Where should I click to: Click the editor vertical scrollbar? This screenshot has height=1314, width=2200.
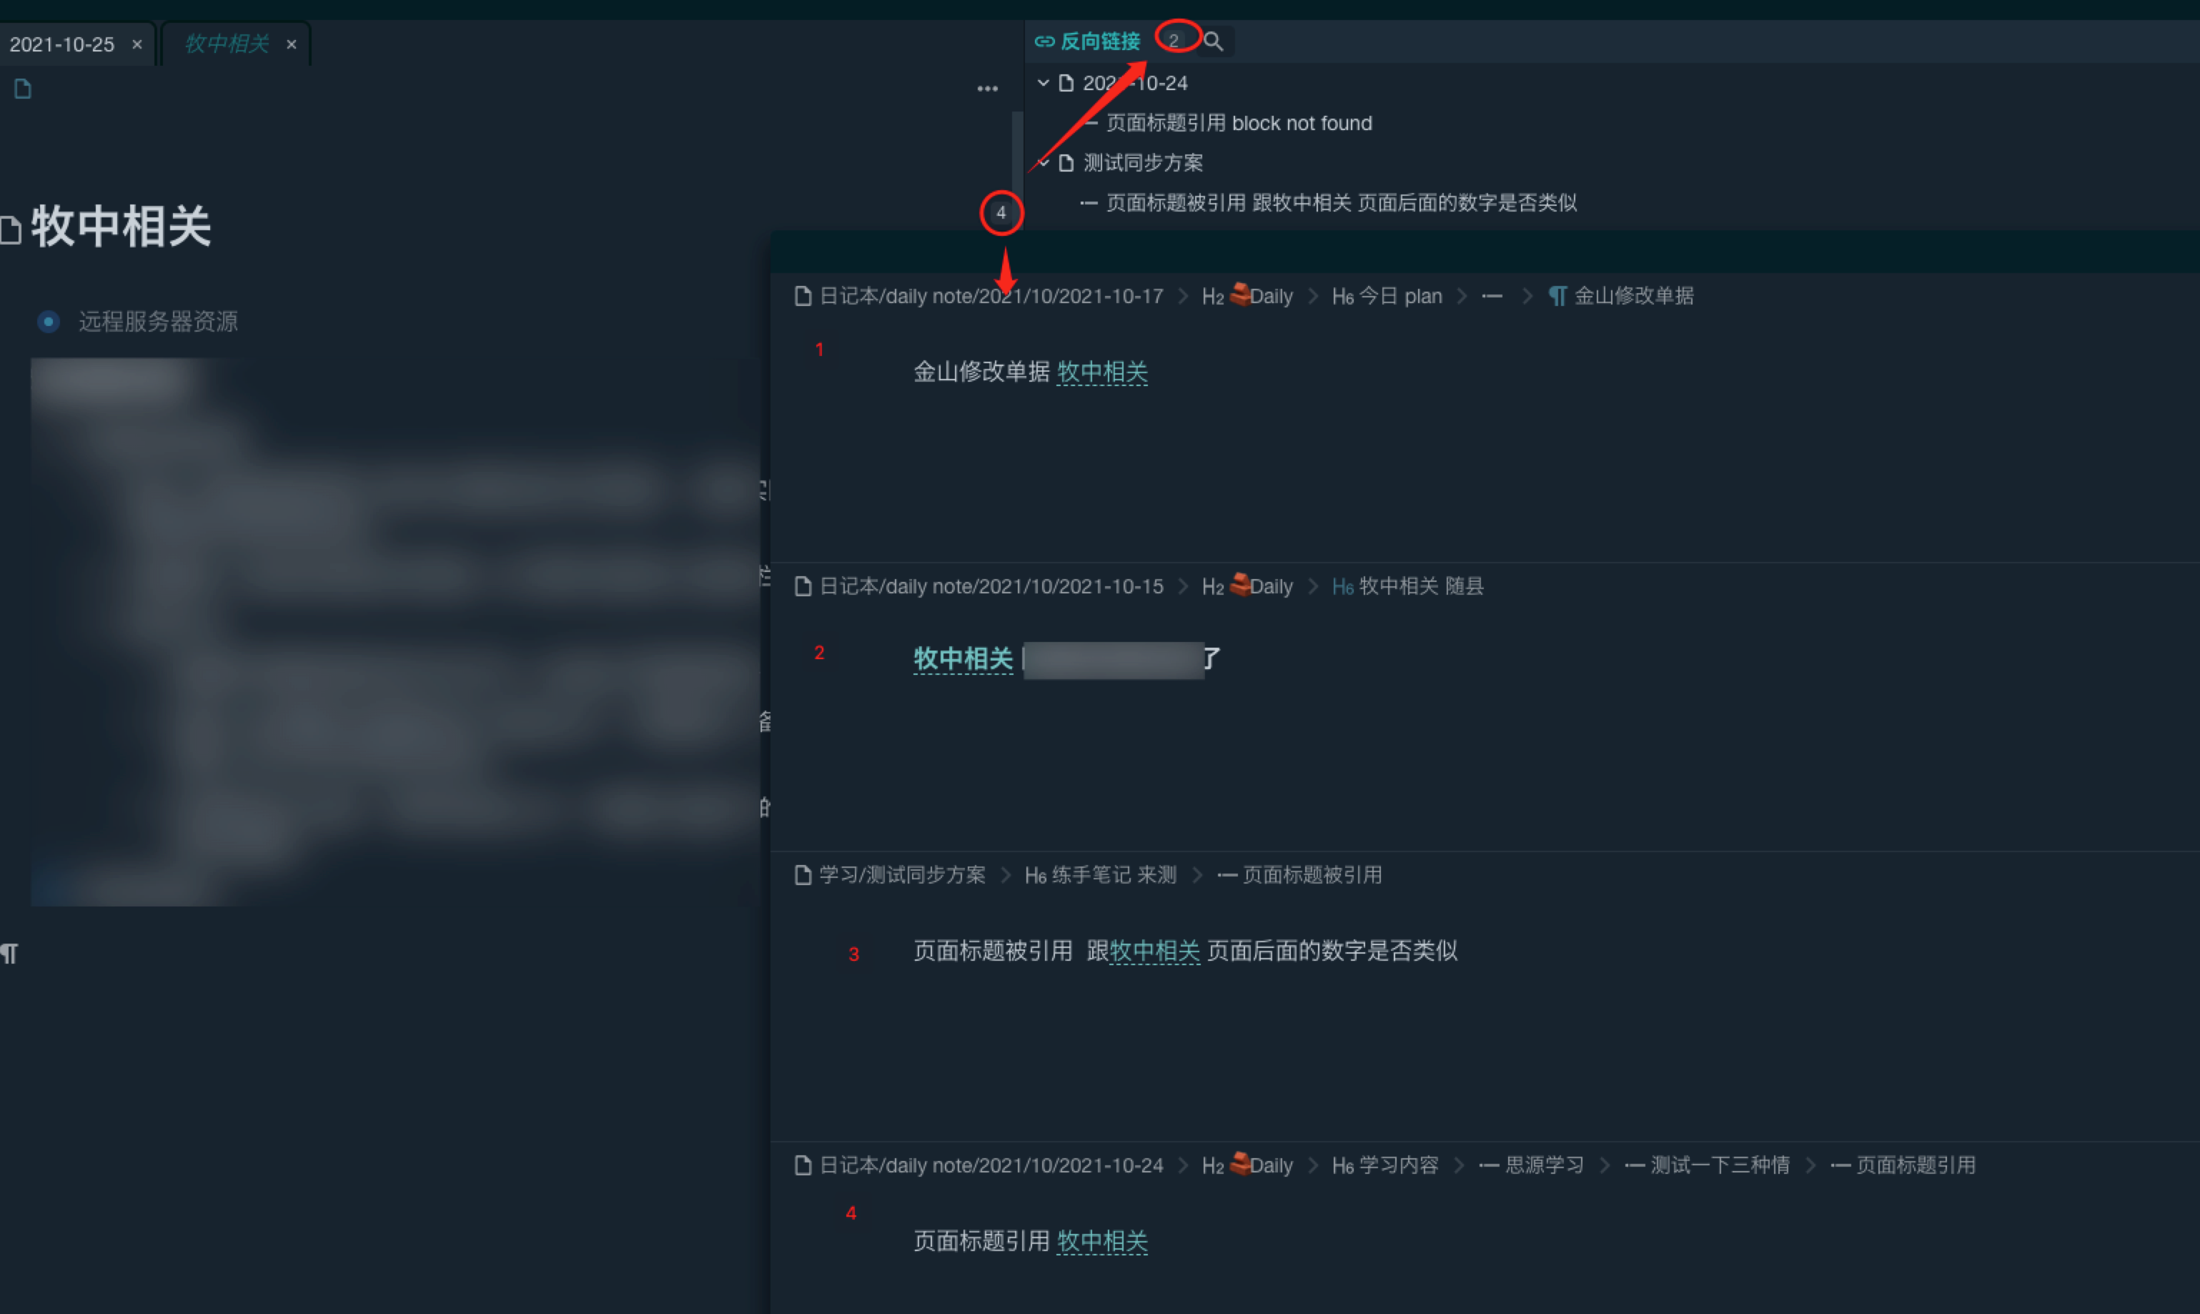[1017, 168]
